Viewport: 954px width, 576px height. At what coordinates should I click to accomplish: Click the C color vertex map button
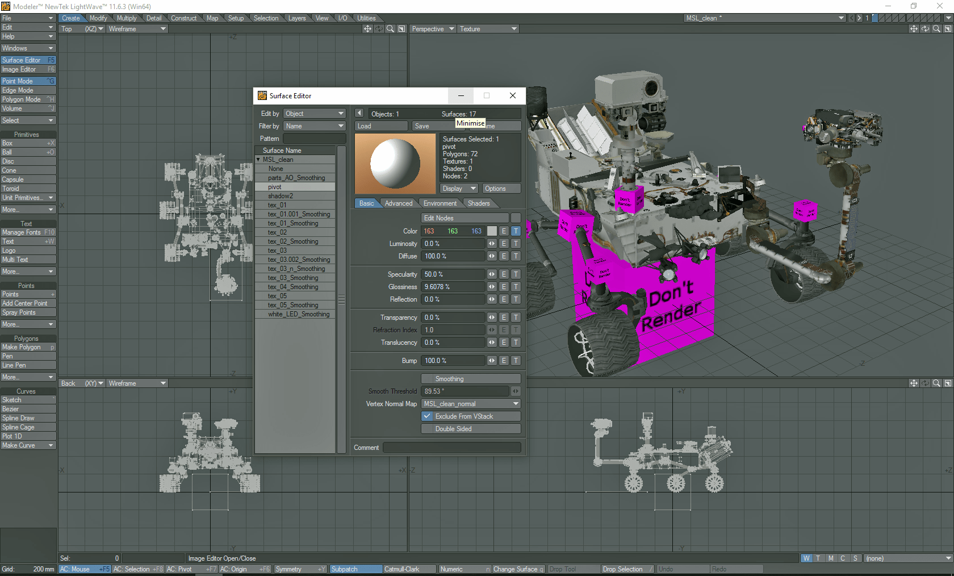(x=843, y=558)
